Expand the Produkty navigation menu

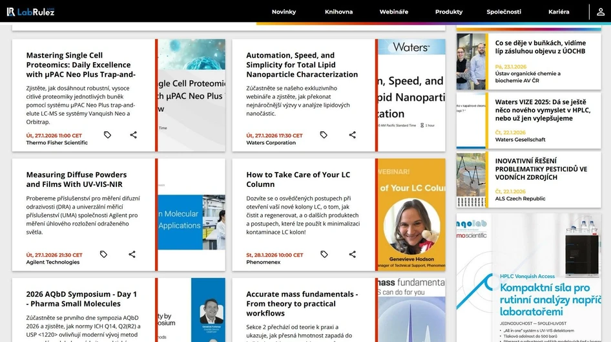448,12
